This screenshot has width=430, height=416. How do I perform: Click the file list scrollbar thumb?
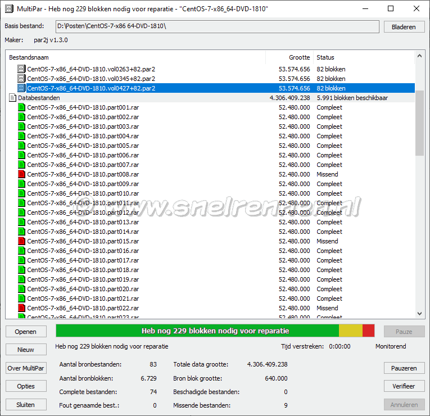419,123
